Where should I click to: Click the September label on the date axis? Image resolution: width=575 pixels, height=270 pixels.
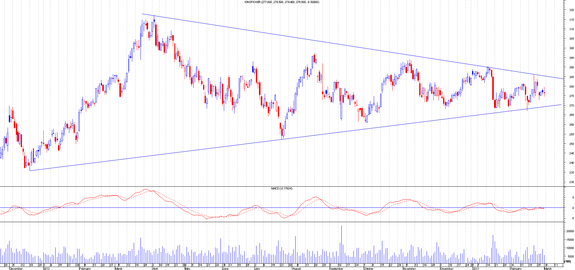coord(337,269)
